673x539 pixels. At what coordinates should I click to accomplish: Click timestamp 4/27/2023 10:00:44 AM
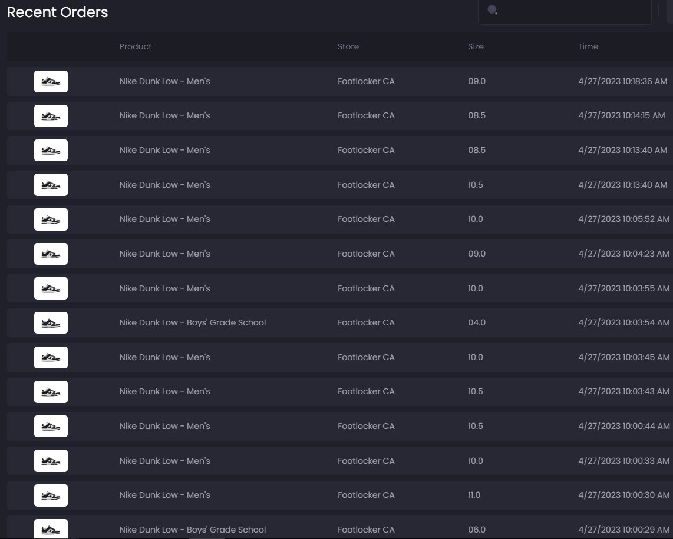coord(624,426)
